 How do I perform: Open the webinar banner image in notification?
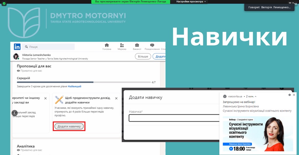tap(258, 134)
